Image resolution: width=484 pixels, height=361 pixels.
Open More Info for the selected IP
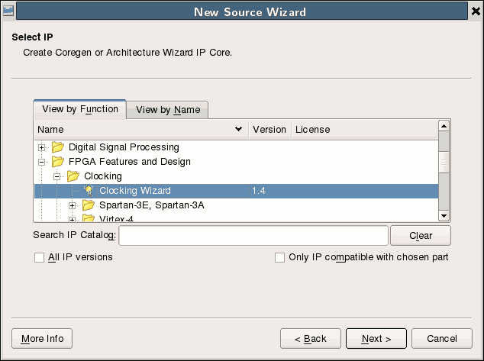tap(42, 339)
